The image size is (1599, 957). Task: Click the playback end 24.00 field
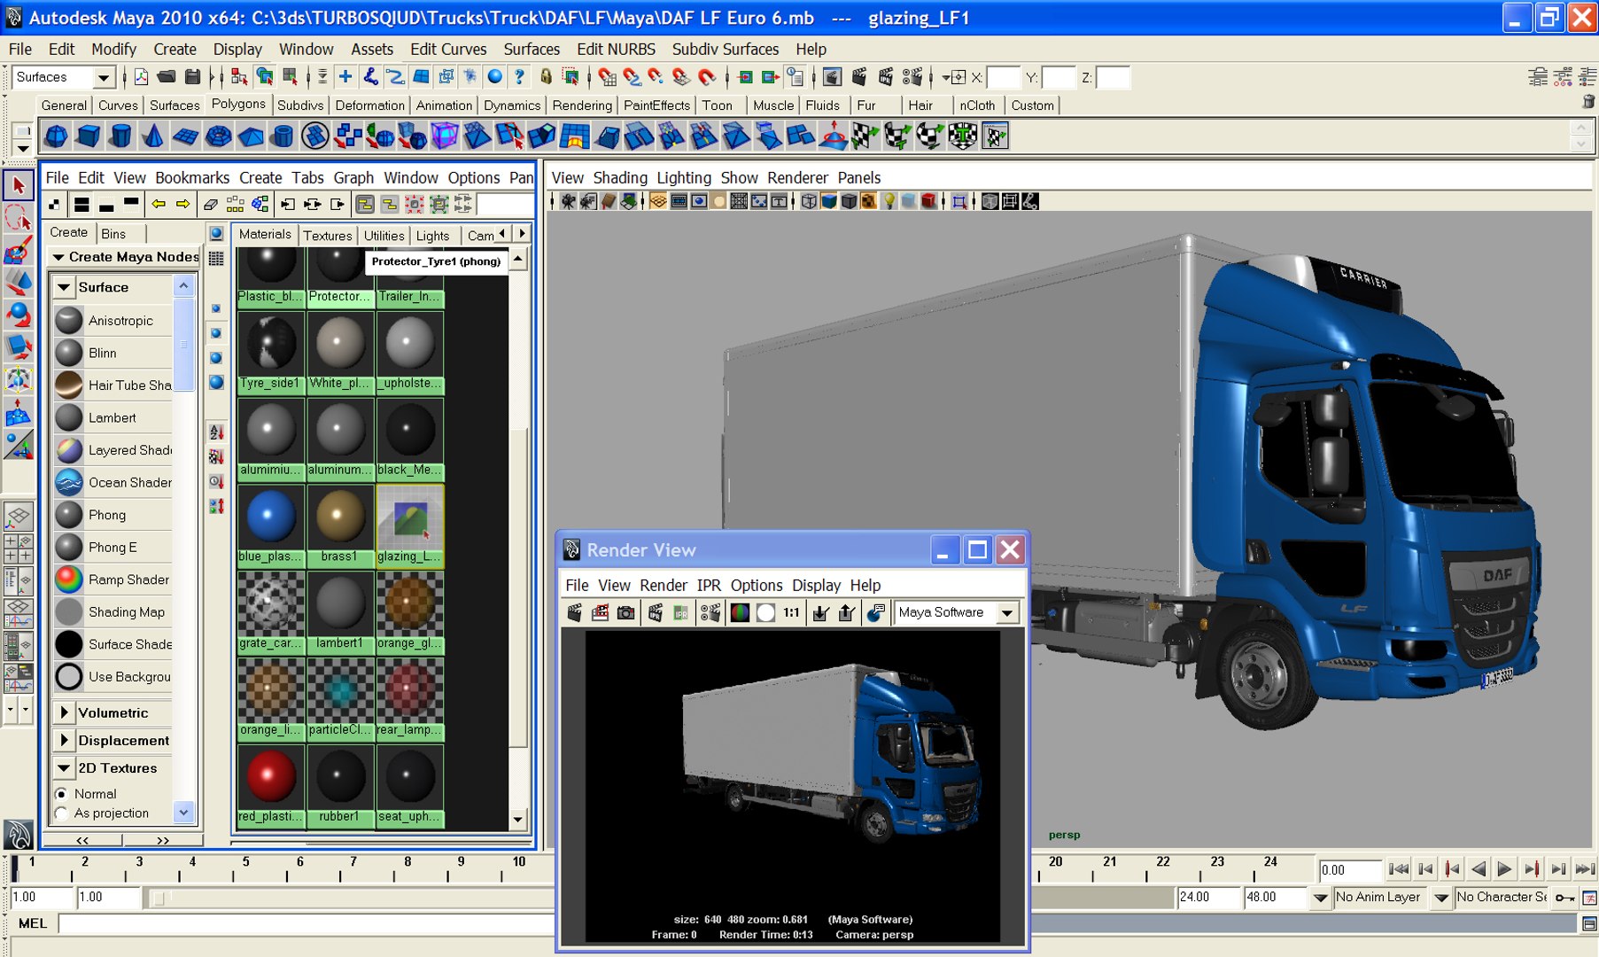click(1208, 898)
